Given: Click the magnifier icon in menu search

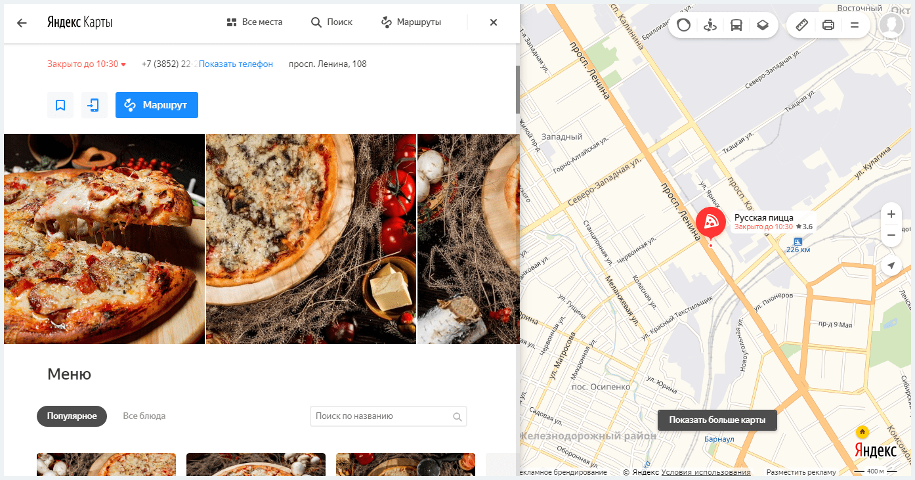Looking at the screenshot, I should coord(457,416).
